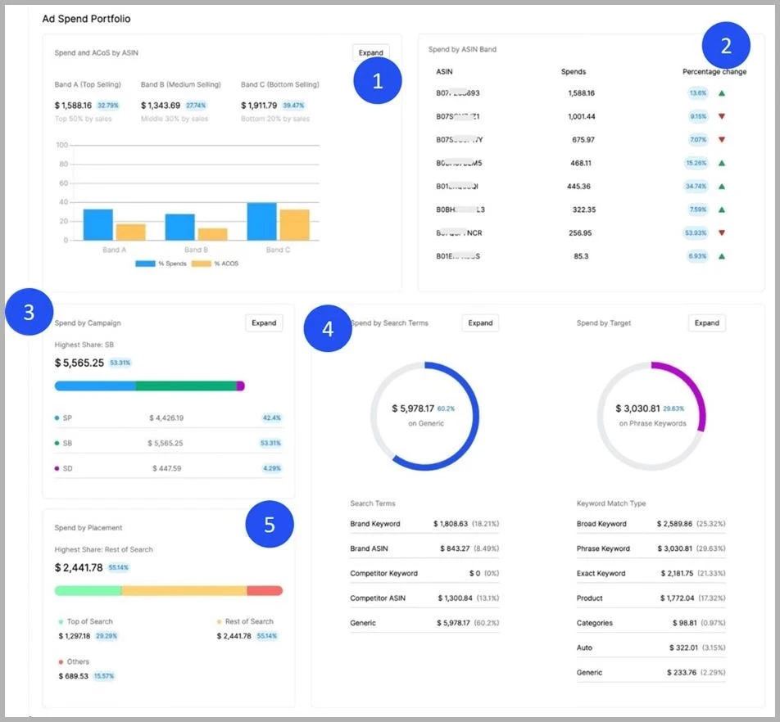Toggle the % Spends legend in the bar chart
The width and height of the screenshot is (780, 722).
click(x=160, y=263)
